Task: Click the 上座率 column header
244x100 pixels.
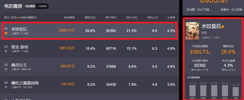Action: [171, 18]
